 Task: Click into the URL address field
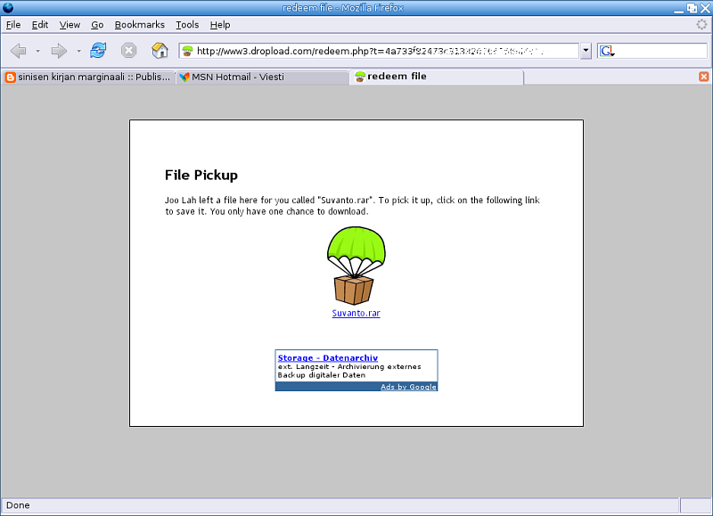(383, 51)
